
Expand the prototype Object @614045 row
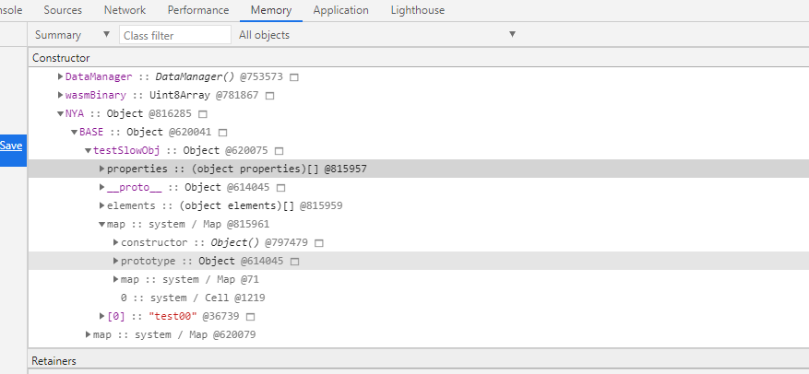coord(116,262)
